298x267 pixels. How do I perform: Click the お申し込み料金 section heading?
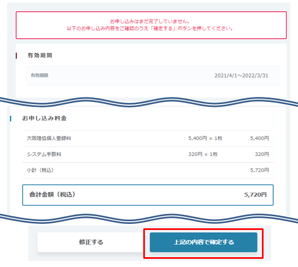pos(44,118)
